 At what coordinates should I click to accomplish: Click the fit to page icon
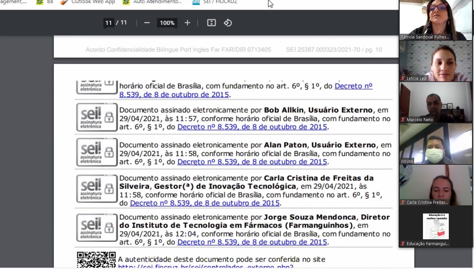coord(211,23)
